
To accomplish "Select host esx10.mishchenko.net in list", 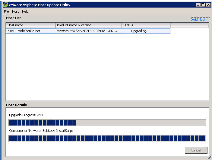I will [x=88, y=31].
